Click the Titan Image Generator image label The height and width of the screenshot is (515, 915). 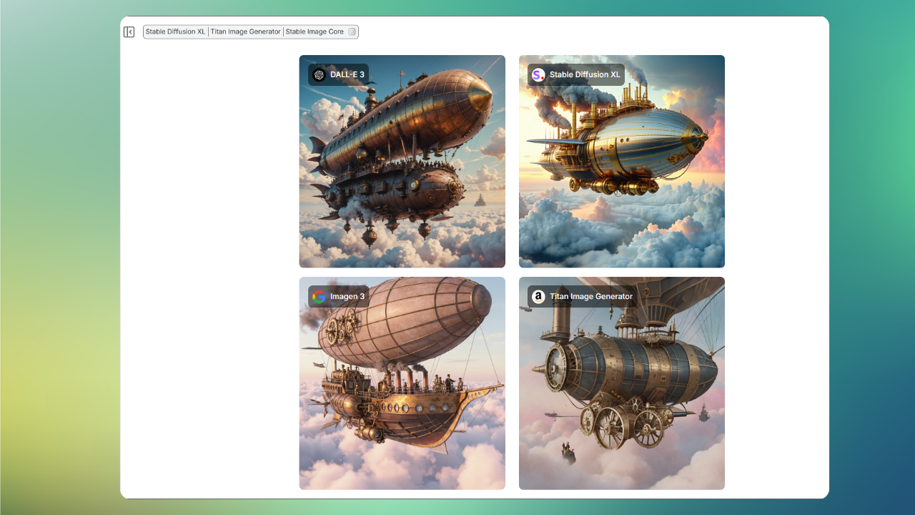pos(591,297)
